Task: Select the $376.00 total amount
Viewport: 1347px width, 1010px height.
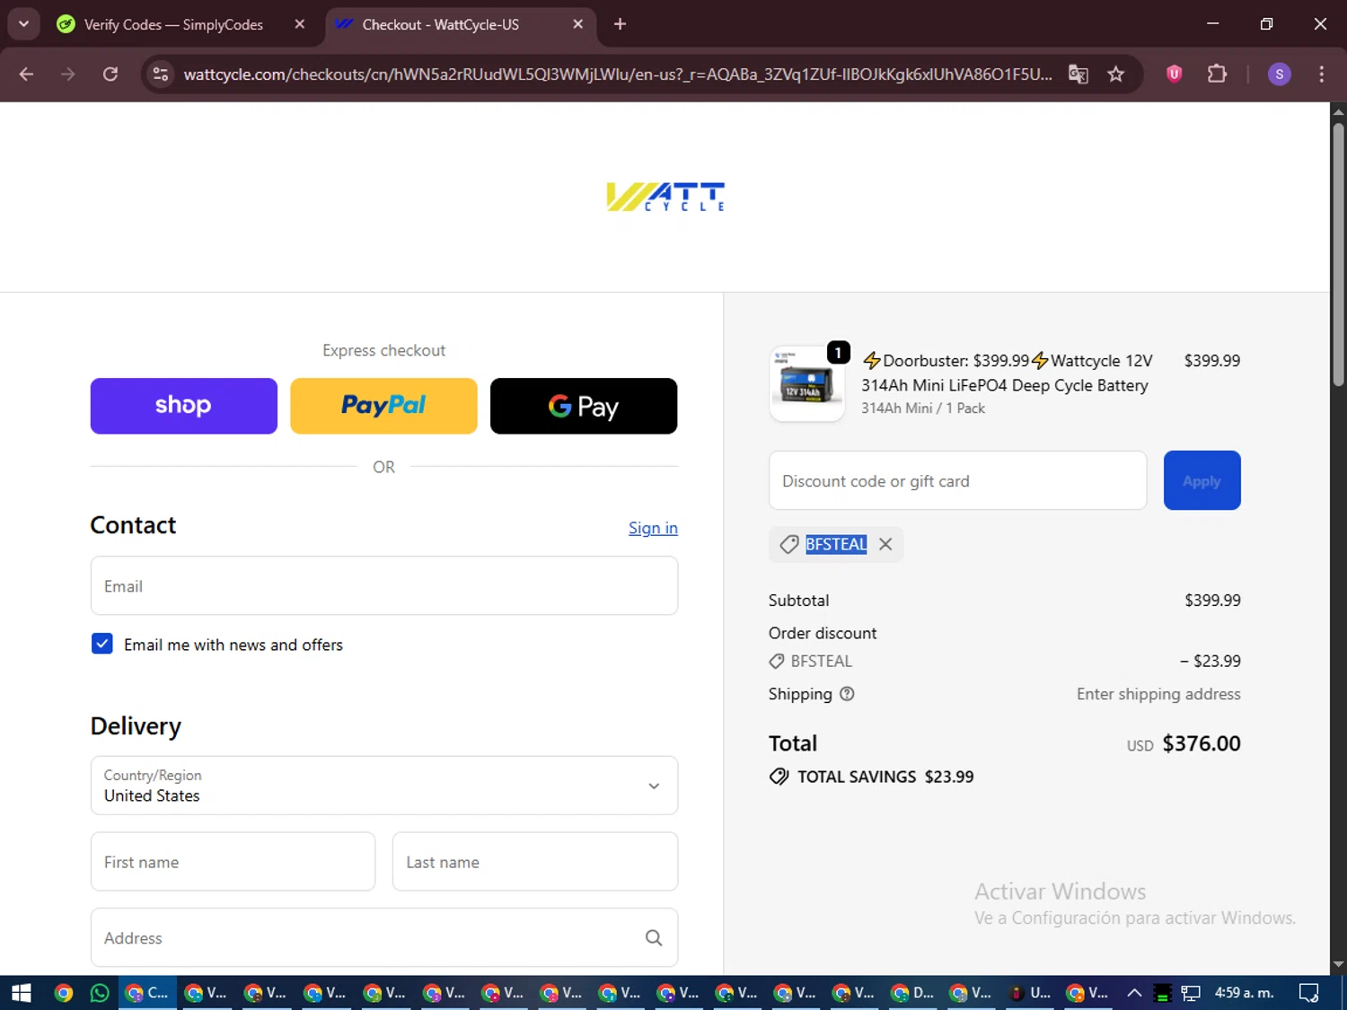Action: point(1202,743)
